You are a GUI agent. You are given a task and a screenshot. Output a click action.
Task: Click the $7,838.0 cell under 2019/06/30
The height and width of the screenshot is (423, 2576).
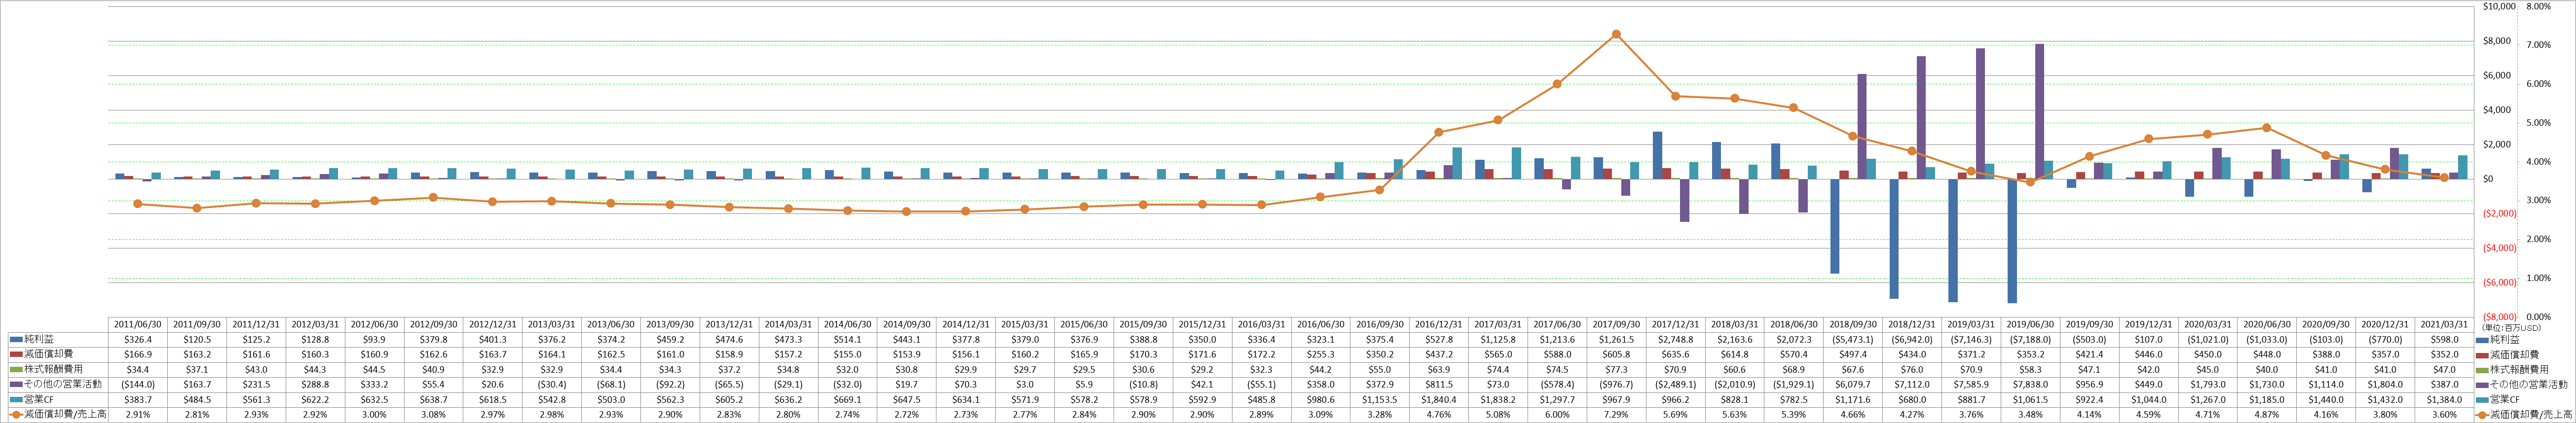pos(2030,384)
